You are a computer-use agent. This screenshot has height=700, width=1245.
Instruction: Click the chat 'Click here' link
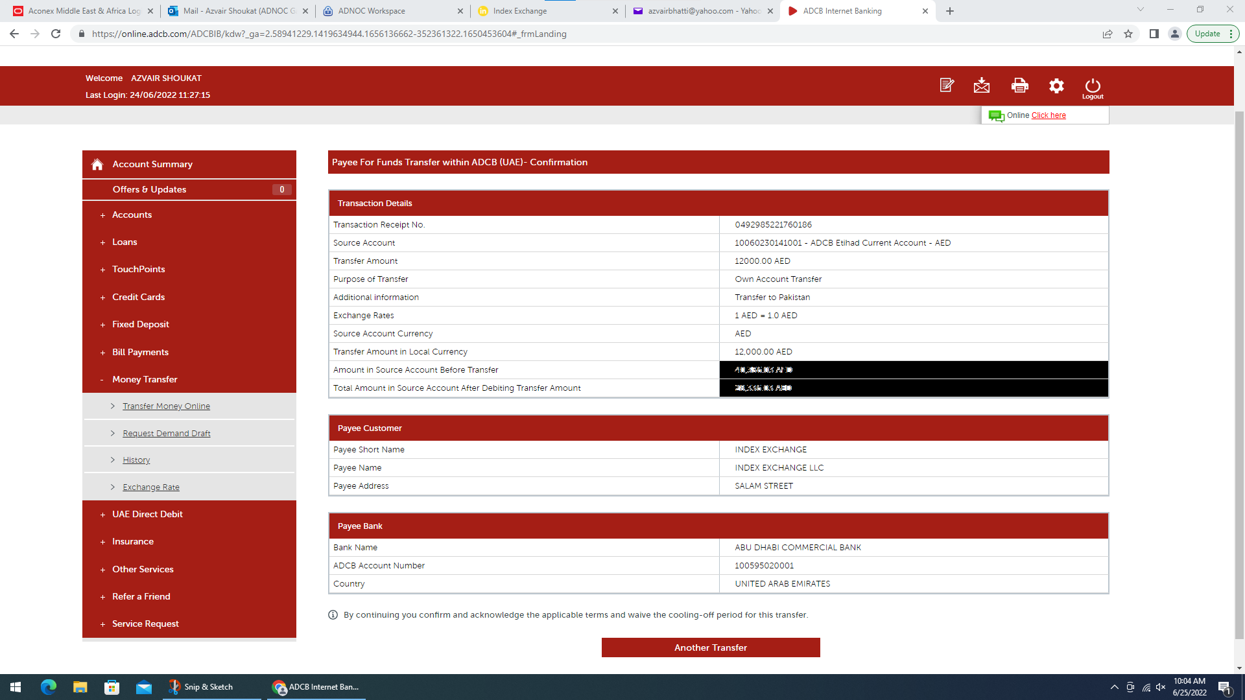coord(1049,115)
